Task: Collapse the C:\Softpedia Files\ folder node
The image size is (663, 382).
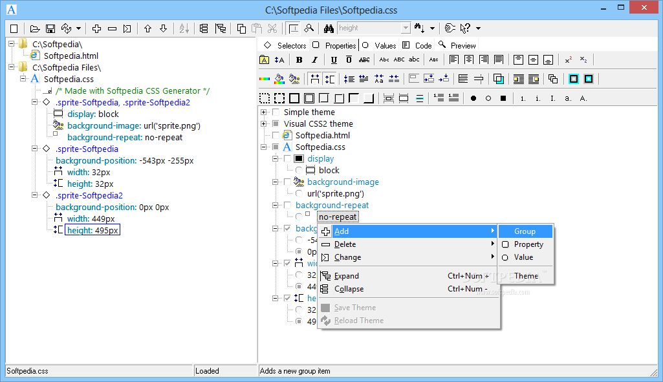Action: (12, 67)
